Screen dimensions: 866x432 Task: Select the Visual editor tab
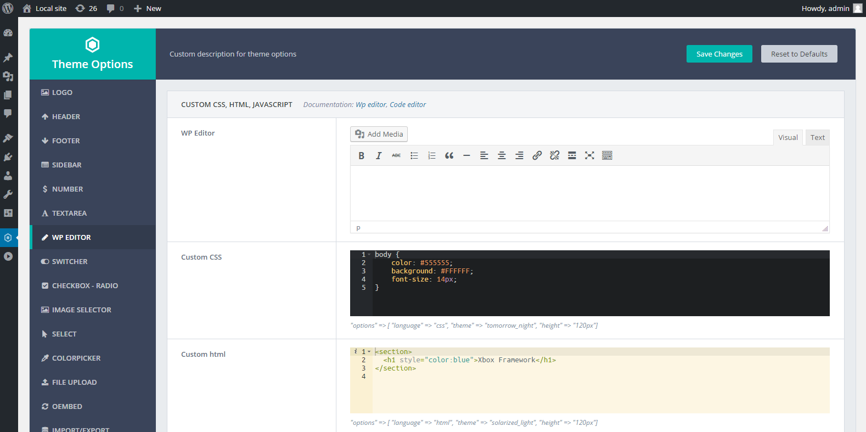click(788, 138)
